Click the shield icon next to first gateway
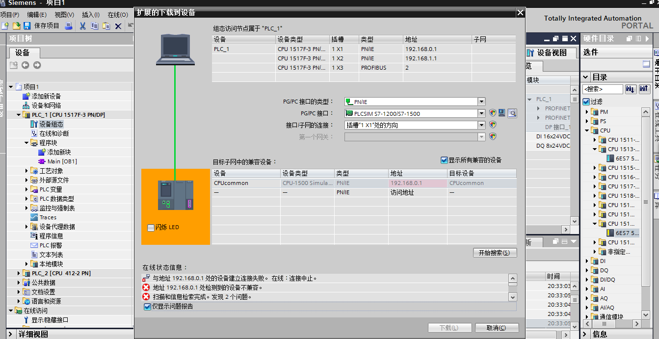The width and height of the screenshot is (659, 339). (493, 137)
